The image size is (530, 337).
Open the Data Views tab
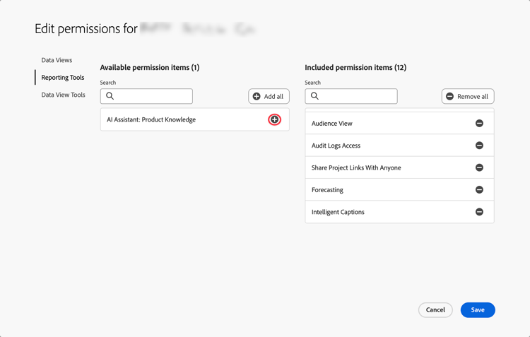[x=57, y=60]
